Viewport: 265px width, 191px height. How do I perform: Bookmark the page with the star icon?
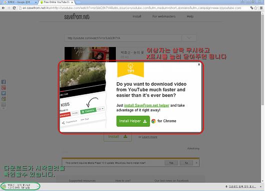[256, 8]
